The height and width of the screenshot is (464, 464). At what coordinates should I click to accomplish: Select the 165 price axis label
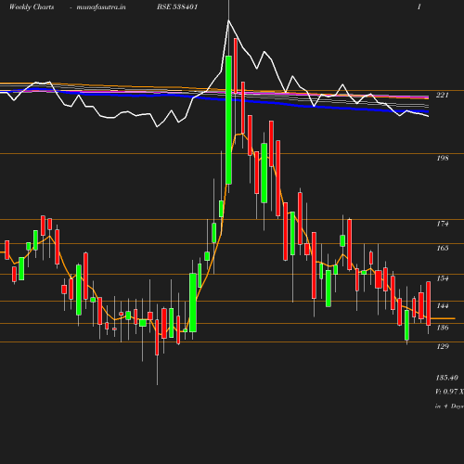click(x=443, y=248)
